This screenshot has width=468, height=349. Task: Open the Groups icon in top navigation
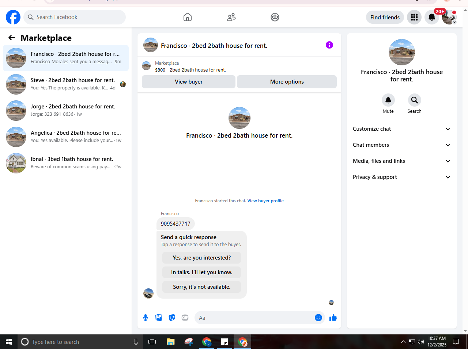(275, 17)
